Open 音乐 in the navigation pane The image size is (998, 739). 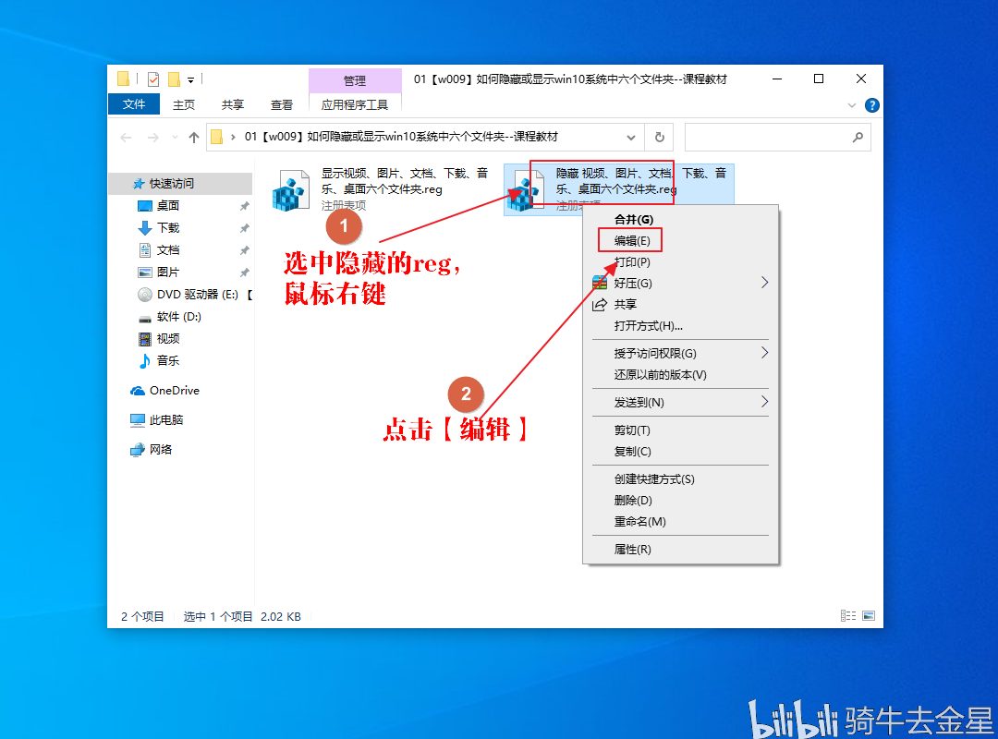click(168, 360)
